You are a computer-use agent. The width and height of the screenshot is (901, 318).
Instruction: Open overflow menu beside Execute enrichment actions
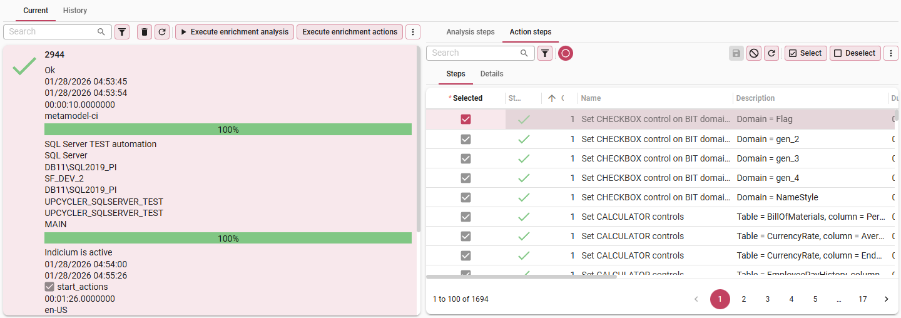click(x=413, y=32)
